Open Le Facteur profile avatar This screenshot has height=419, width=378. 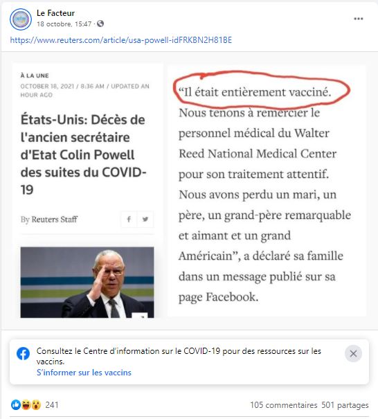[x=21, y=19]
